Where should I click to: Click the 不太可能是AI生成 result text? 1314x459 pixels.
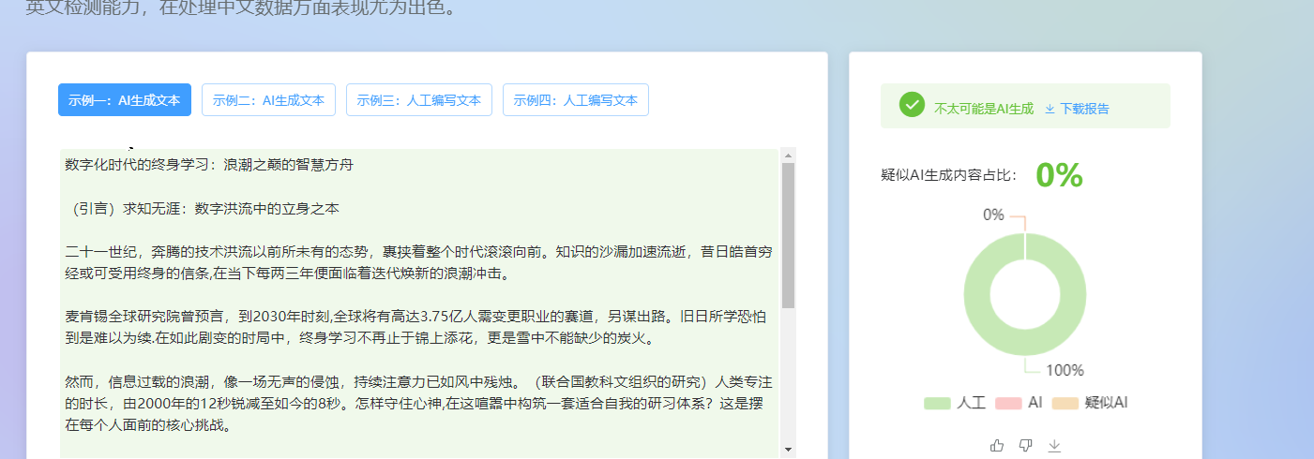(984, 109)
